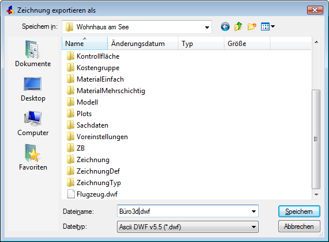Click the Speichern button

(x=299, y=212)
